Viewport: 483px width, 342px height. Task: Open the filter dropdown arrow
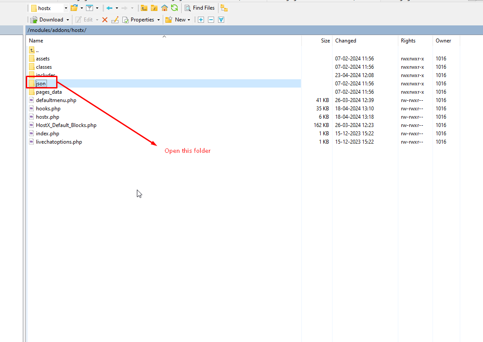97,8
